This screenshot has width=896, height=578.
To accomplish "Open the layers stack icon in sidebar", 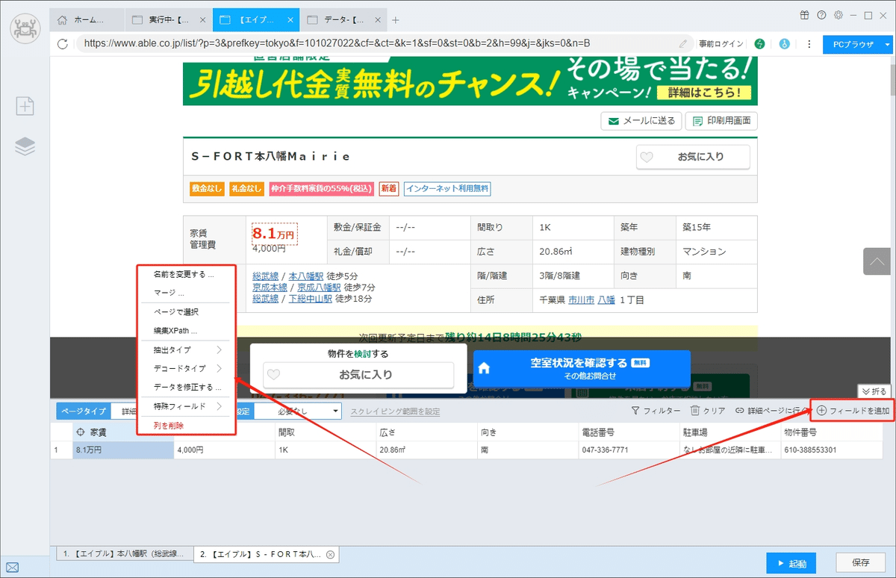I will click(25, 146).
